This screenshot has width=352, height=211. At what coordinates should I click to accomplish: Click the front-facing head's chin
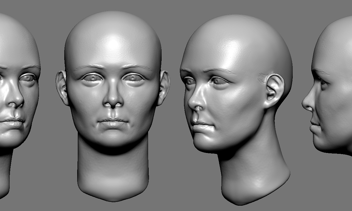click(113, 138)
